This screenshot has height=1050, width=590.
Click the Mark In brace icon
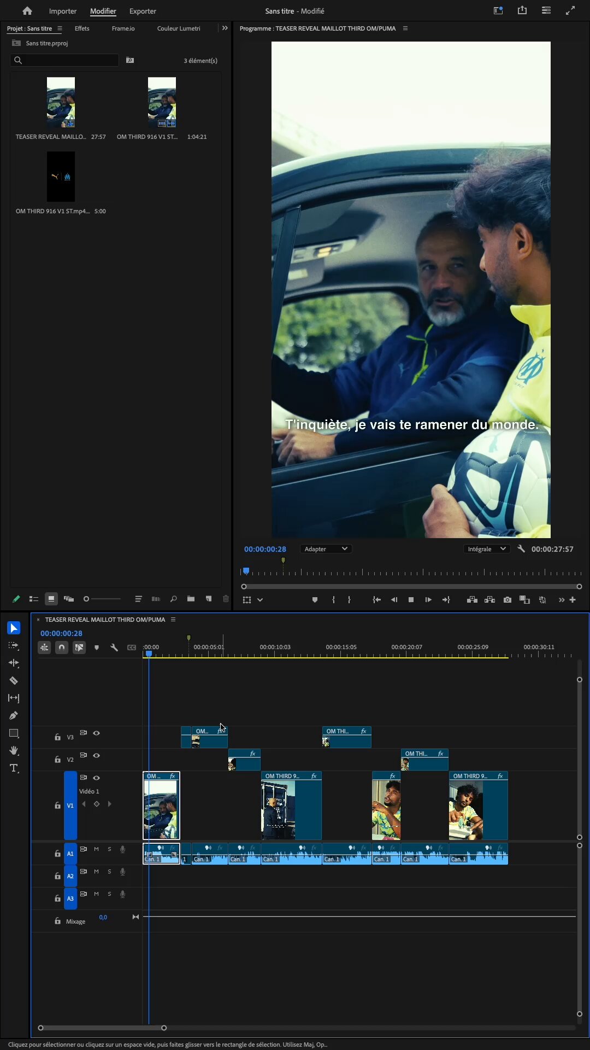point(333,600)
